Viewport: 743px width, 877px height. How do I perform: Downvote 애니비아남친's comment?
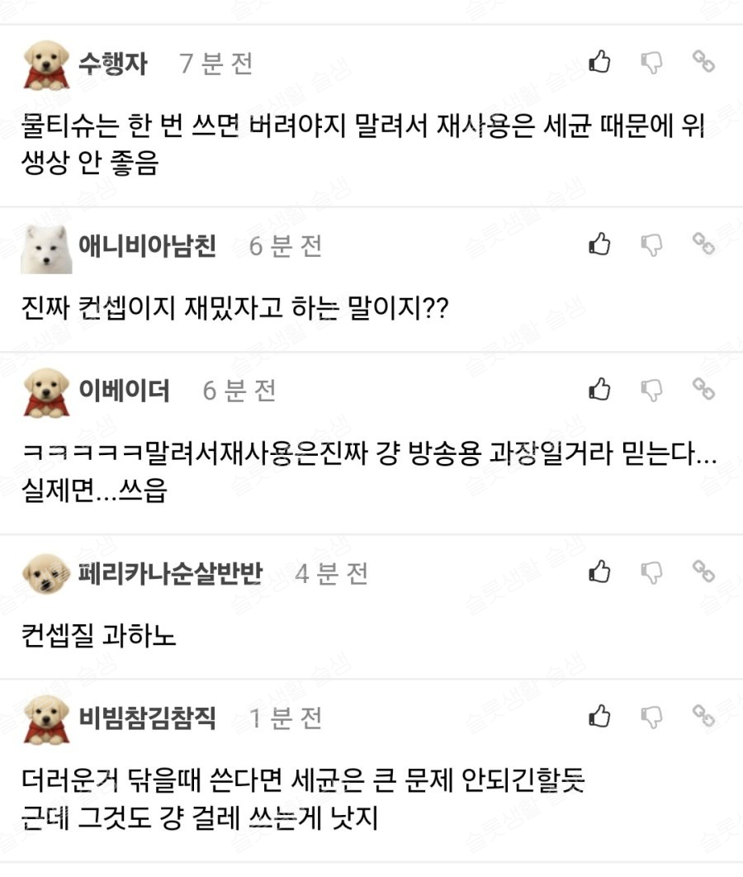pos(652,245)
